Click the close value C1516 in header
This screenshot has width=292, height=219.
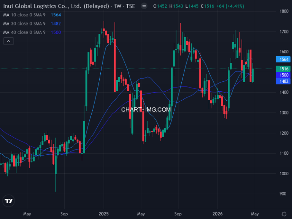coord(208,6)
